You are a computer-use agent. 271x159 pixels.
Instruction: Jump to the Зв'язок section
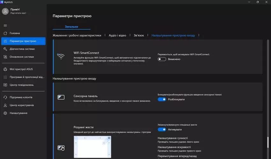coord(139,36)
